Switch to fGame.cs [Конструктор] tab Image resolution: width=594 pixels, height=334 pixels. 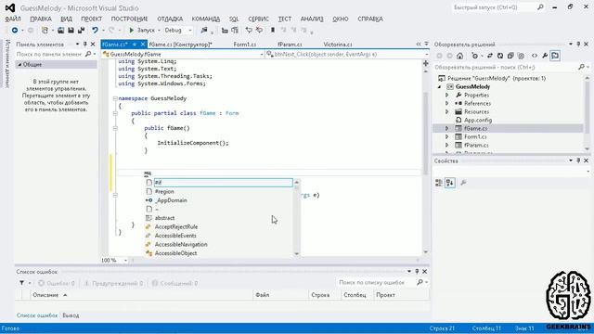point(180,45)
